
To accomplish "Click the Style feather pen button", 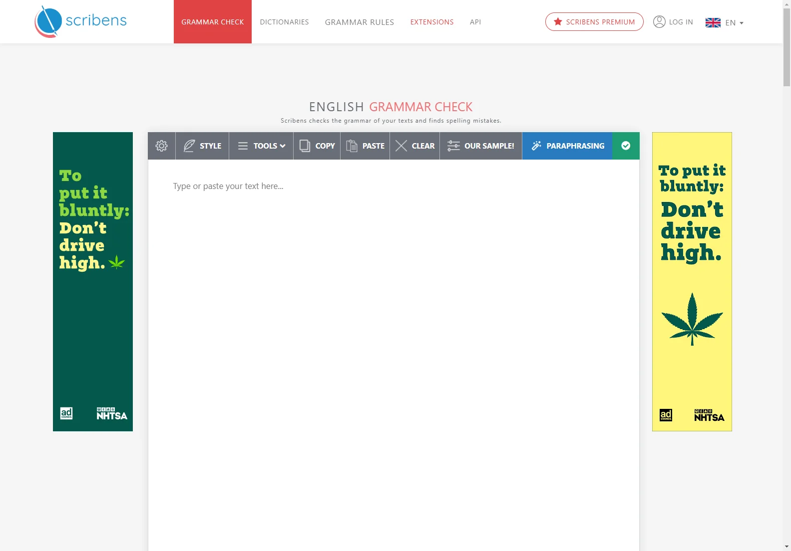I will click(202, 146).
